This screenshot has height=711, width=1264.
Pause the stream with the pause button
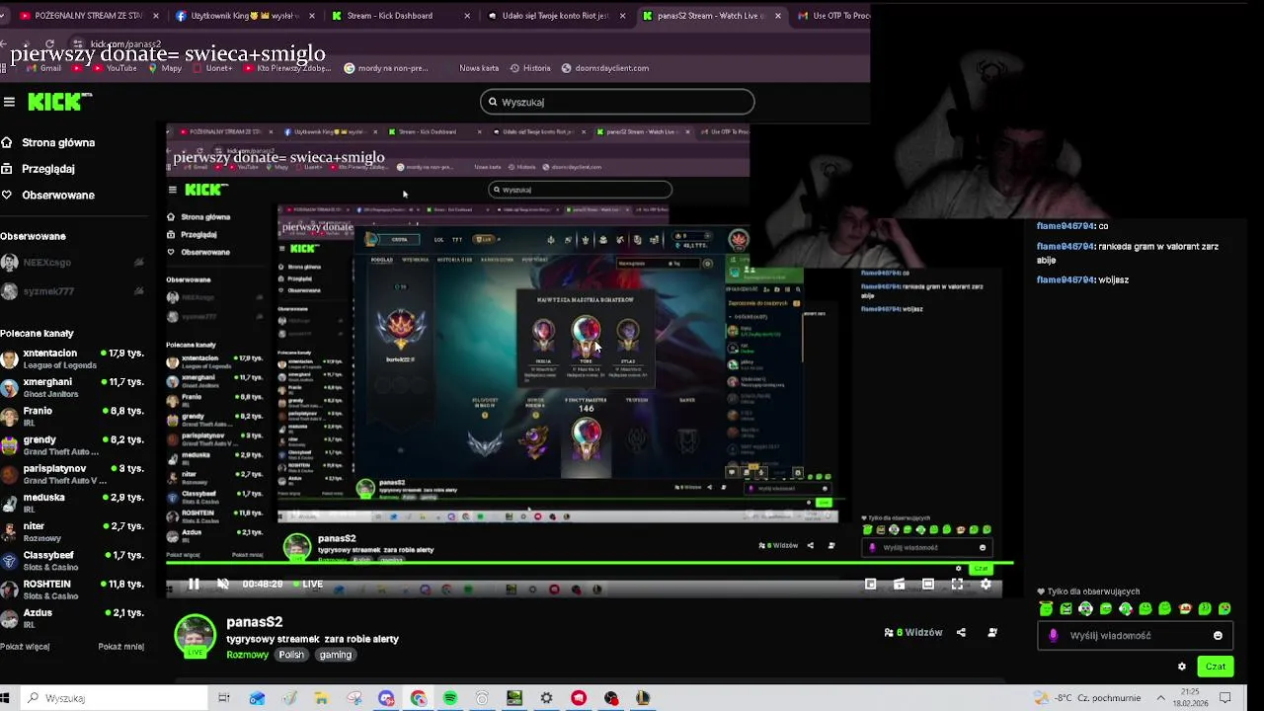(194, 585)
